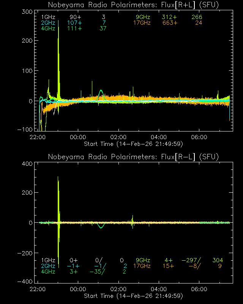Image resolution: width=243 pixels, height=304 pixels.
Task: Select the cyan 2GHz legend label in top plot
Action: tap(48, 23)
